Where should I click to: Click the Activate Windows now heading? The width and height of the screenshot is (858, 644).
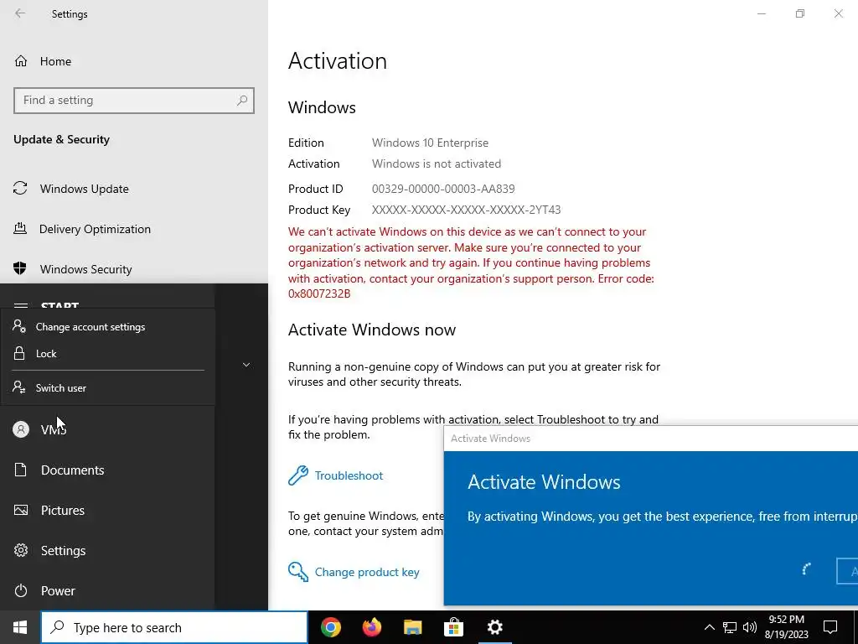click(x=371, y=330)
